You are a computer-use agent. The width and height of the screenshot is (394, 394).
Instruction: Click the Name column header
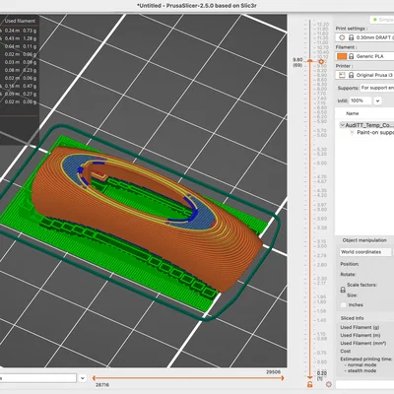[353, 113]
